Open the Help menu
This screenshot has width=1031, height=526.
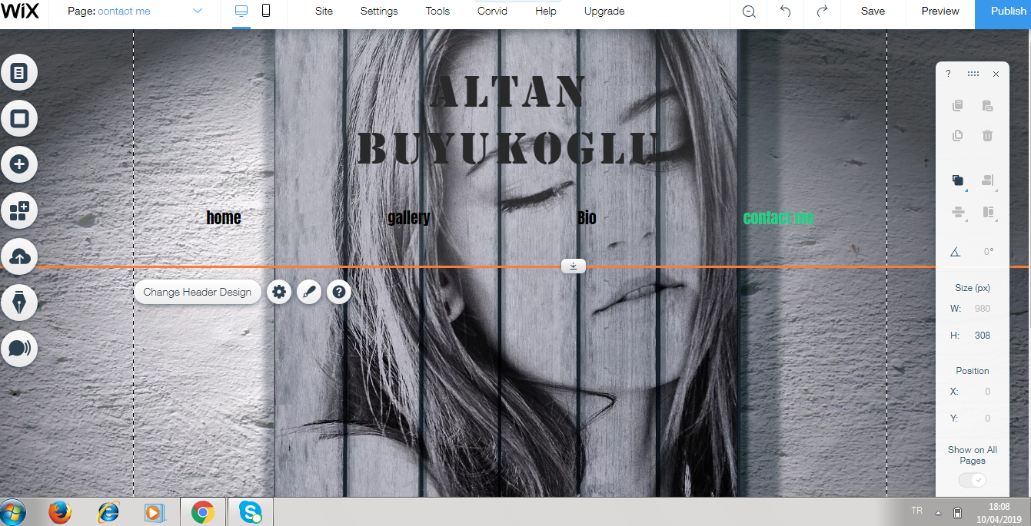tap(546, 12)
